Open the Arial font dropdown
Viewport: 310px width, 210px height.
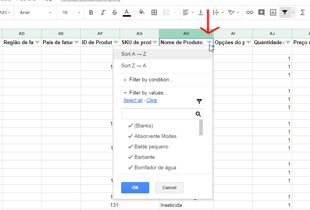(35, 12)
